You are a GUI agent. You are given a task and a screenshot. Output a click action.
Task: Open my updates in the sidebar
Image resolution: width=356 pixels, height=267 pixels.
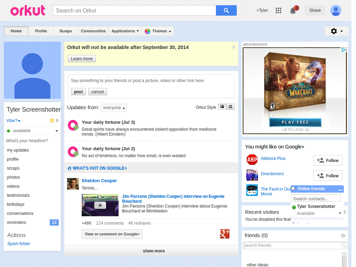pos(18,150)
